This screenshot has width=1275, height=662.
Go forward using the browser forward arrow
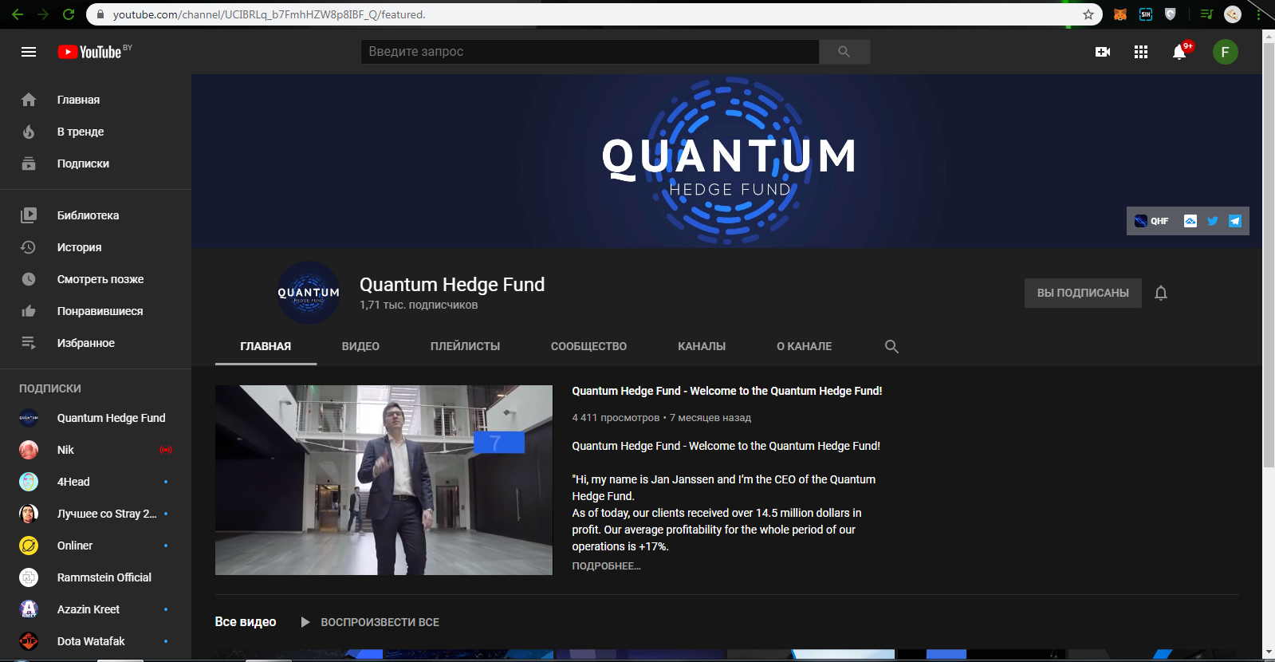coord(43,14)
